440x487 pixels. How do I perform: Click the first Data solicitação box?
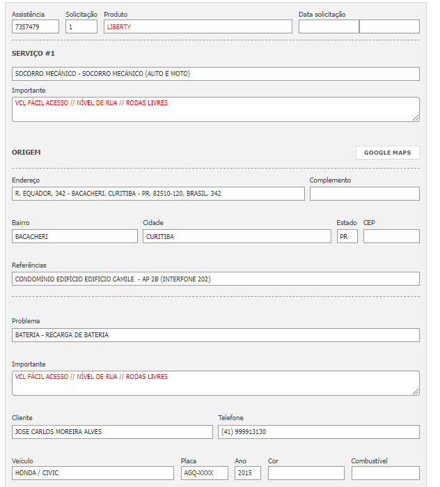point(329,26)
